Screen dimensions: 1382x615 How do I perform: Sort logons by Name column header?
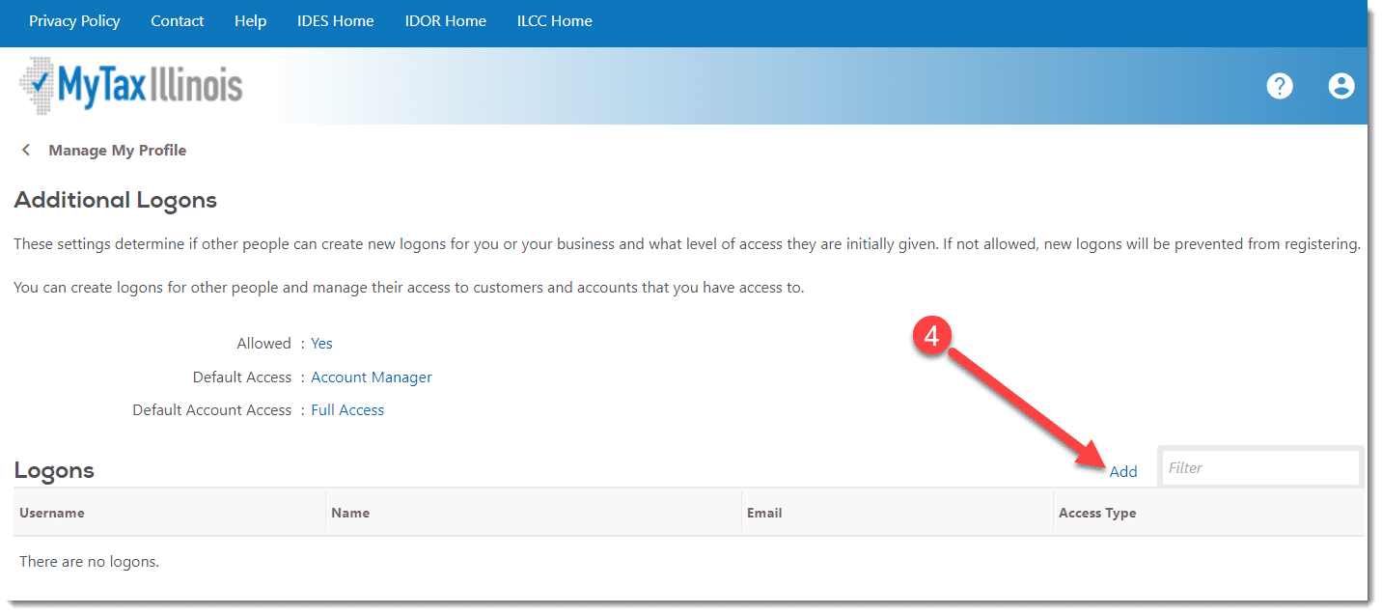pyautogui.click(x=350, y=513)
